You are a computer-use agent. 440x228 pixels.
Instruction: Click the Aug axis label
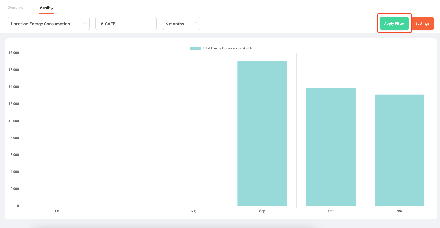coord(194,211)
